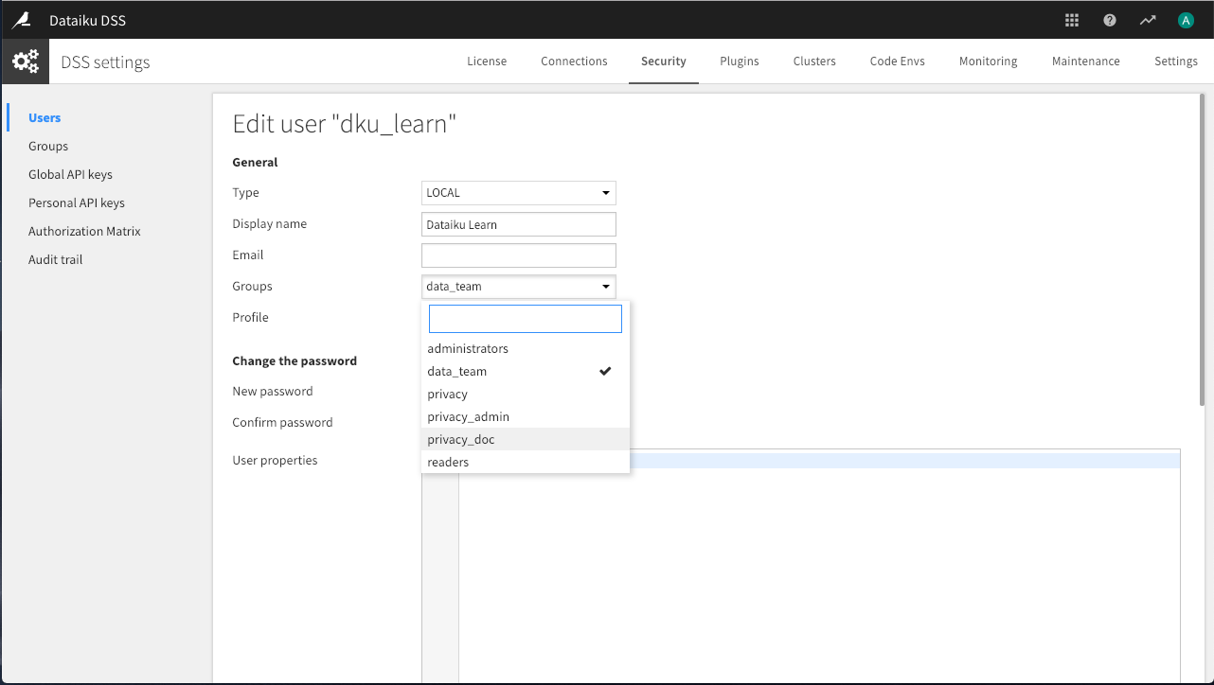Open the Settings tab
Image resolution: width=1214 pixels, height=685 pixels.
point(1176,61)
